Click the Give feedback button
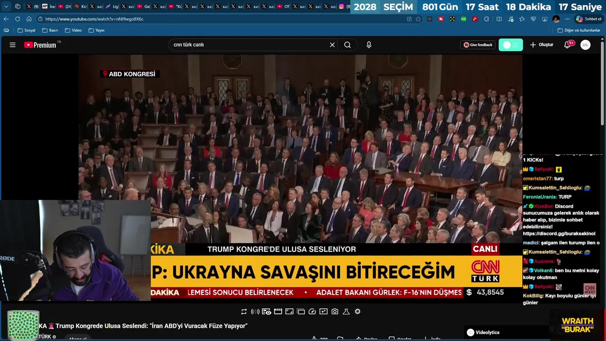606x341 pixels. click(478, 45)
